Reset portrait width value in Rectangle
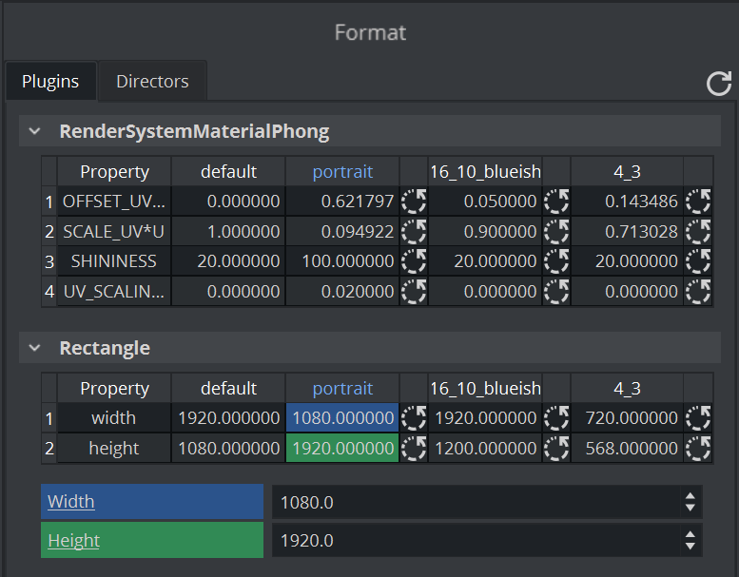The height and width of the screenshot is (577, 739). (x=414, y=418)
